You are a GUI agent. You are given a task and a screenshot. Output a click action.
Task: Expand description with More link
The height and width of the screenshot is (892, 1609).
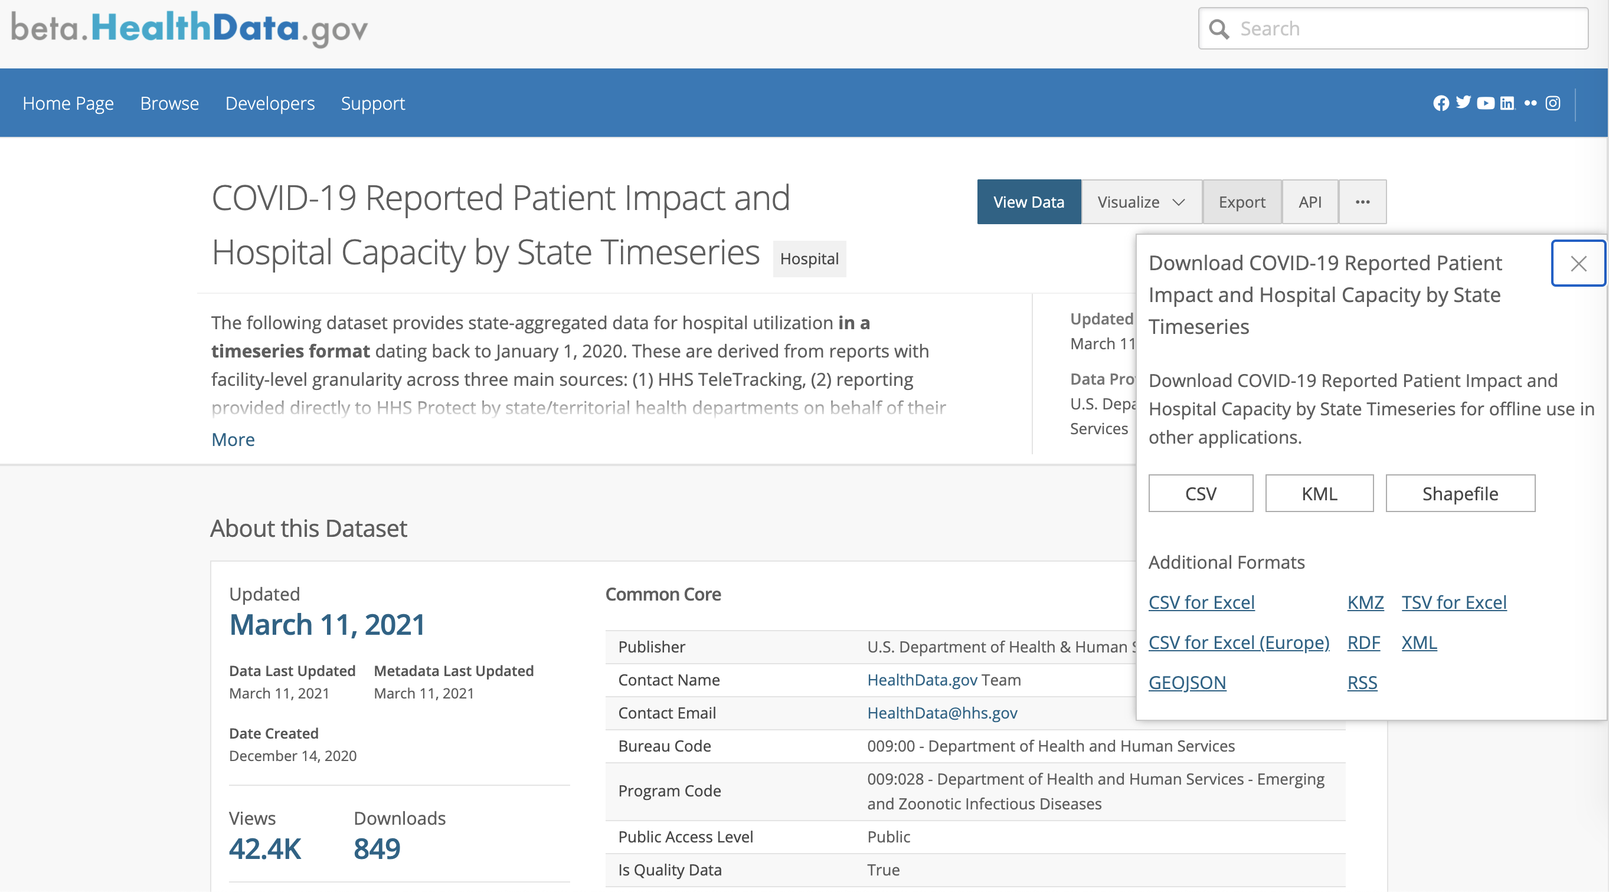coord(233,440)
